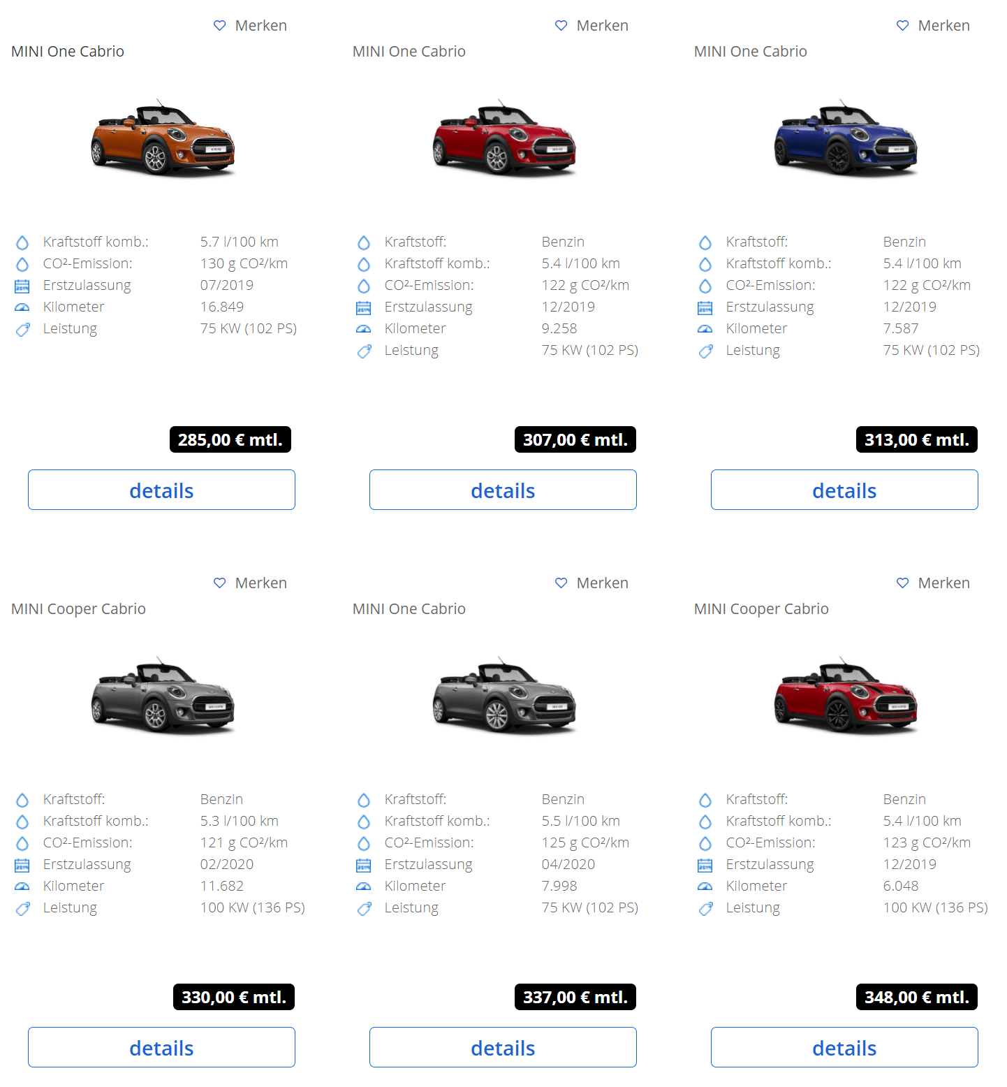The height and width of the screenshot is (1087, 1007).
Task: Click the speedometer icon beside Kilometer 16.849
Action: 22,307
